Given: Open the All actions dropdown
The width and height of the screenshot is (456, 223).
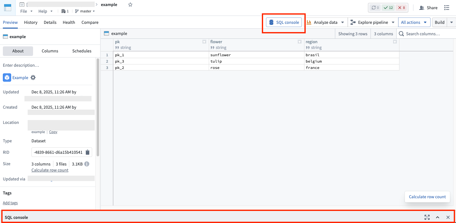Looking at the screenshot, I should point(414,22).
